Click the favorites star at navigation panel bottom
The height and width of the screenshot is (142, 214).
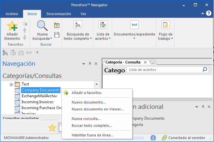52,128
